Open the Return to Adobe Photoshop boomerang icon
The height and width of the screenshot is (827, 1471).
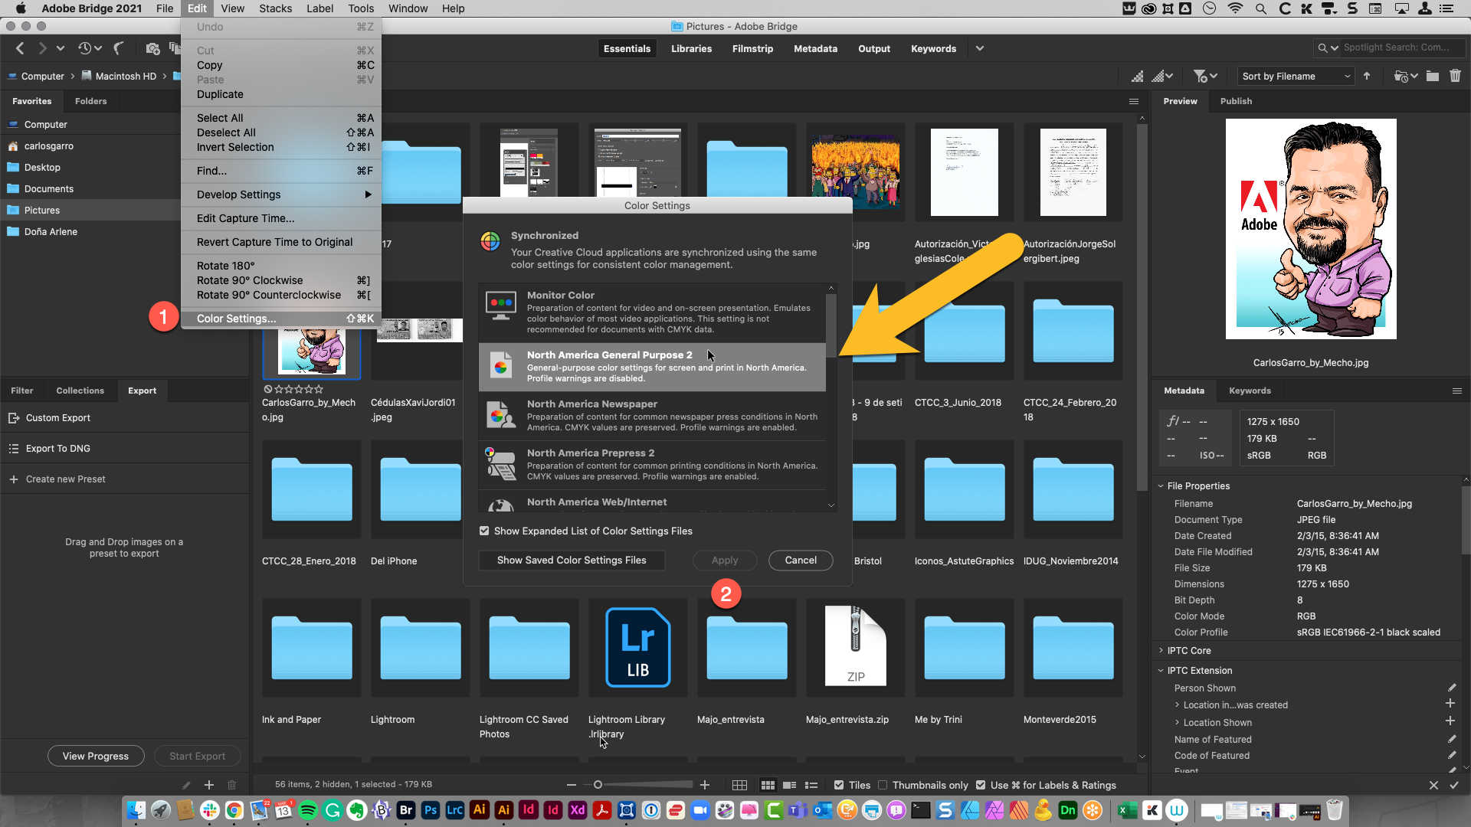click(119, 48)
